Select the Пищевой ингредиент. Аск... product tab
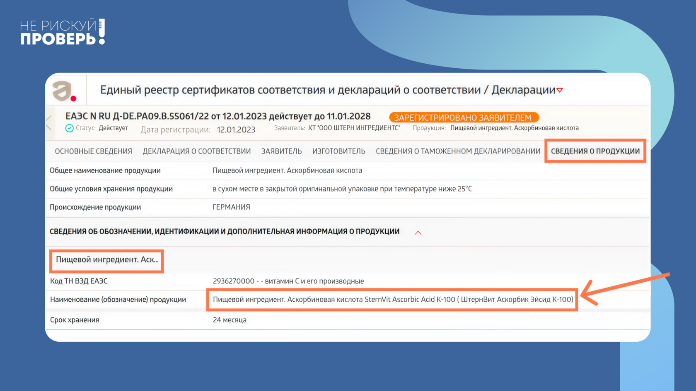 [x=107, y=260]
